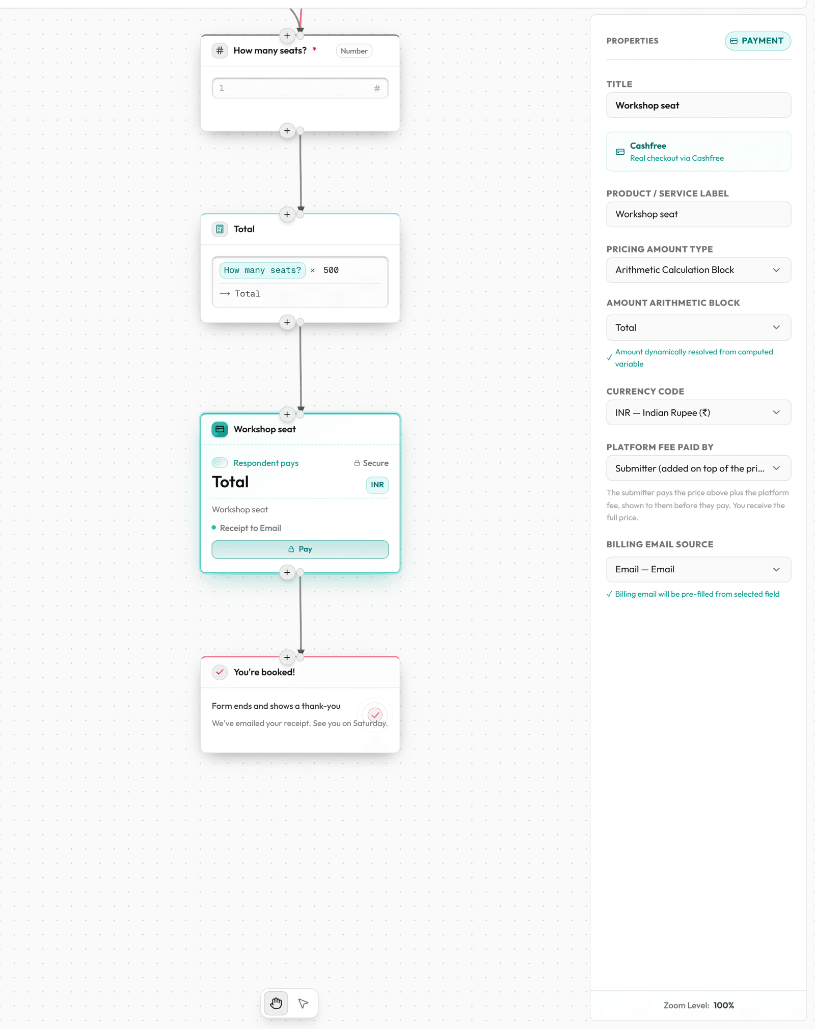Open the Amount Arithmetic Block dropdown
The image size is (815, 1029).
coord(698,327)
